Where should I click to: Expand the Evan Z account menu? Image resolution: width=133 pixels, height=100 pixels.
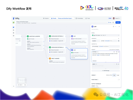tap(116, 18)
